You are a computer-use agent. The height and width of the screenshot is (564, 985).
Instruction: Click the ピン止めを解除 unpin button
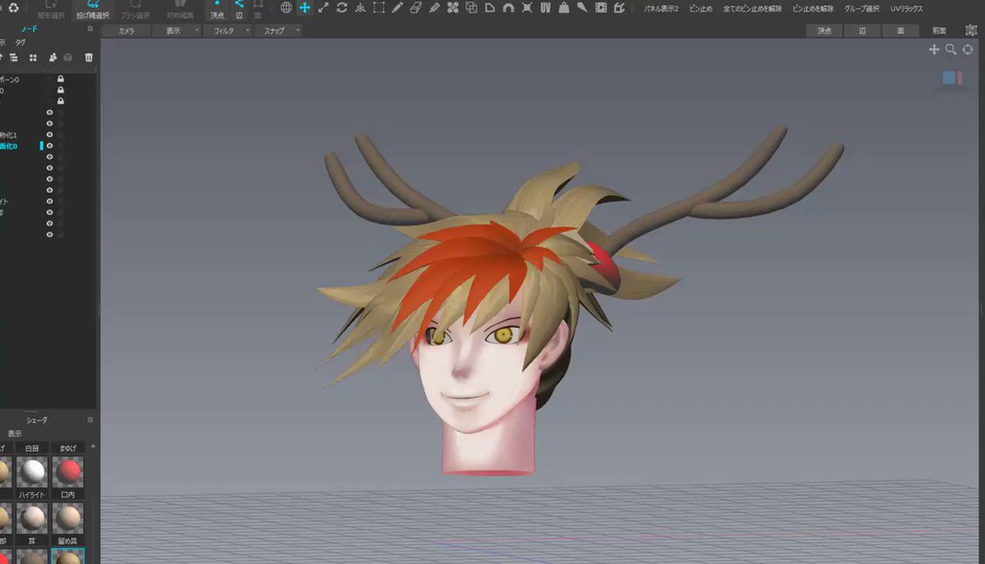pos(813,8)
